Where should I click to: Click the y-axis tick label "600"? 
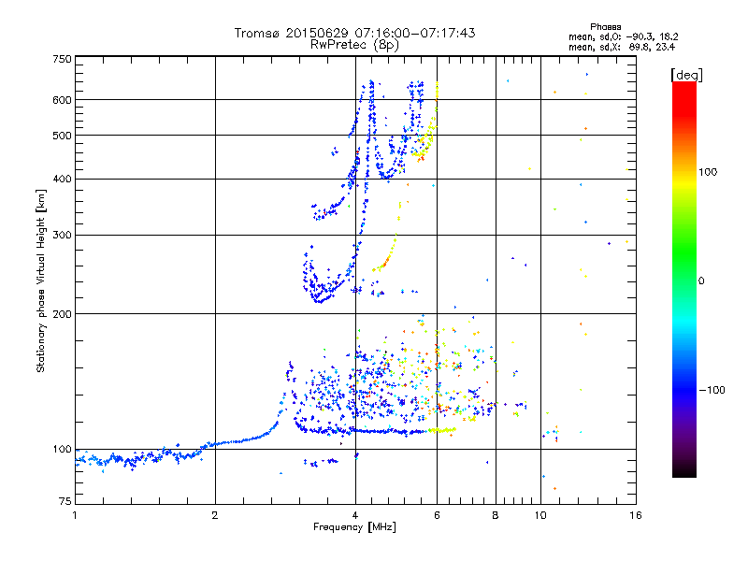pos(62,100)
